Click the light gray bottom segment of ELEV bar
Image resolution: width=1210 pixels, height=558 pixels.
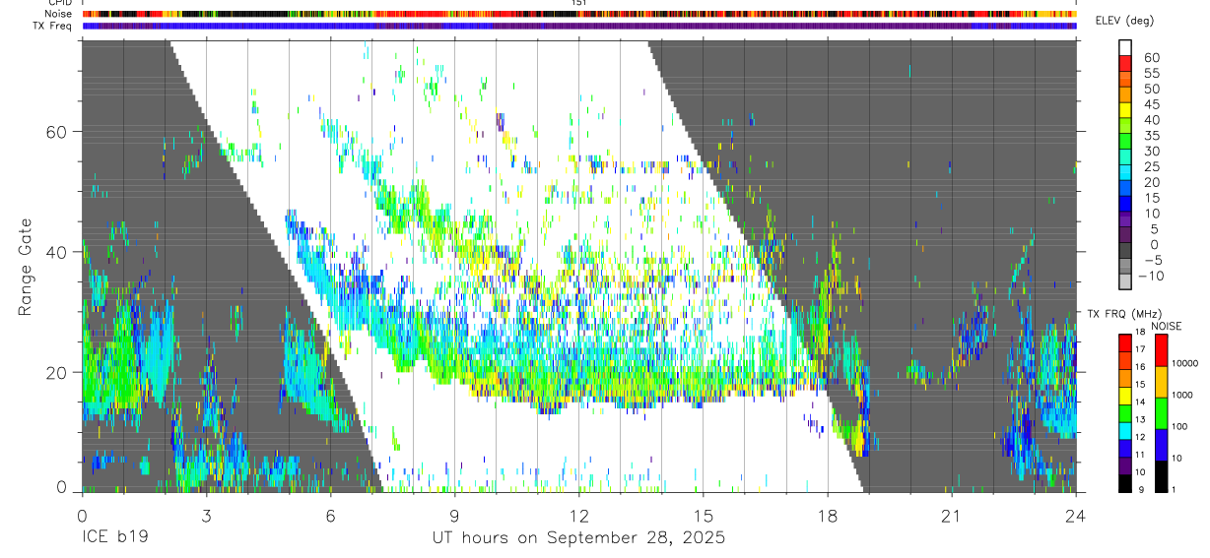[1125, 281]
